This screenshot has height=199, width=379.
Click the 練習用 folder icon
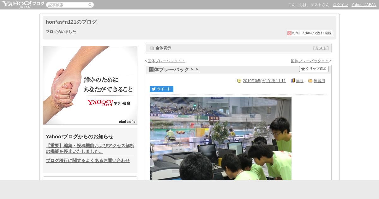[310, 81]
